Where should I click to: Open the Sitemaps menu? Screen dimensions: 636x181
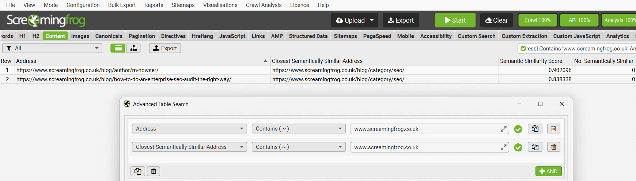(x=183, y=5)
